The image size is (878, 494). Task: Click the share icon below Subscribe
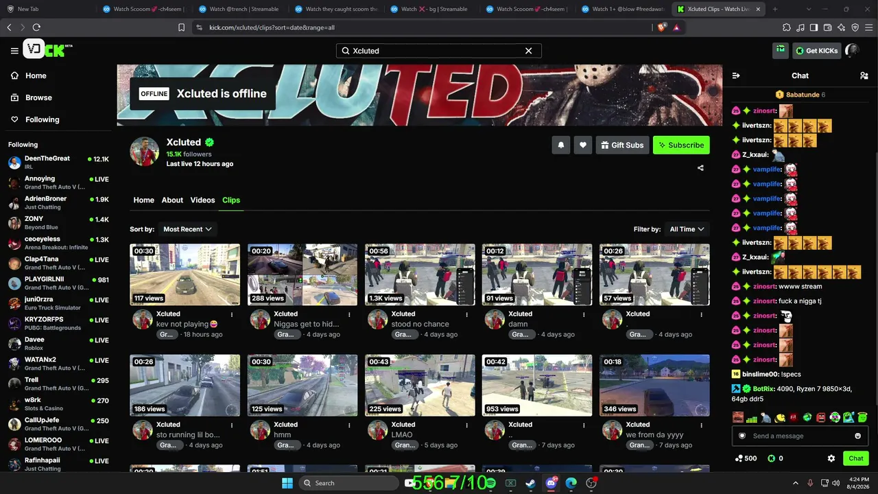700,167
